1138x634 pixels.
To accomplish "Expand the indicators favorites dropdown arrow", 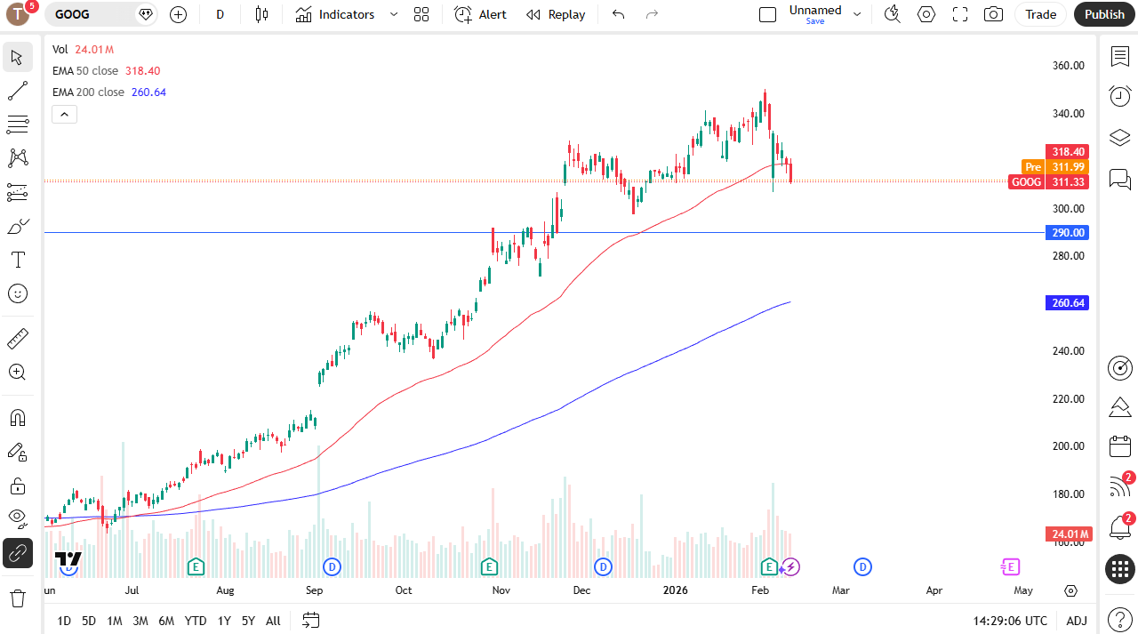I will pos(394,14).
